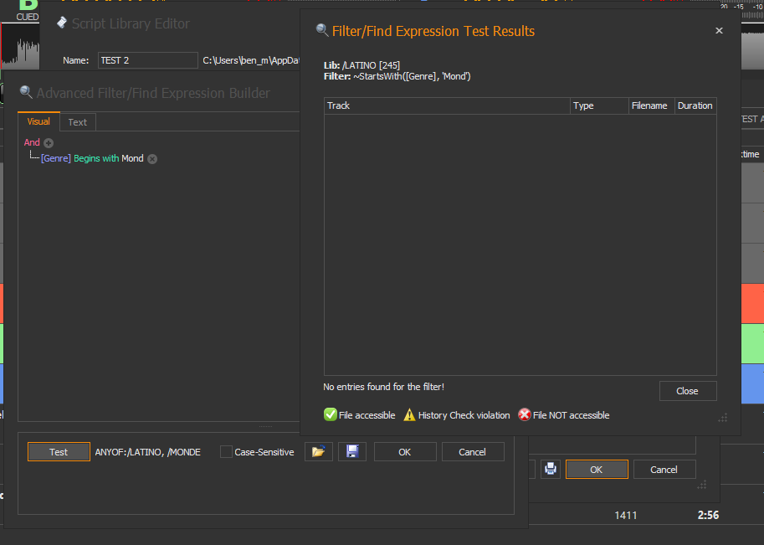Viewport: 764px width, 545px height.
Task: Open the [Genre] field selector
Action: (x=56, y=159)
